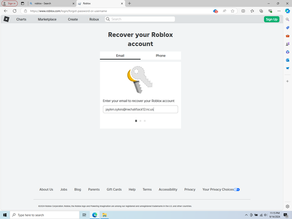Screen dimensions: 292x219
Task: Open File Explorer from taskbar
Action: point(105,215)
